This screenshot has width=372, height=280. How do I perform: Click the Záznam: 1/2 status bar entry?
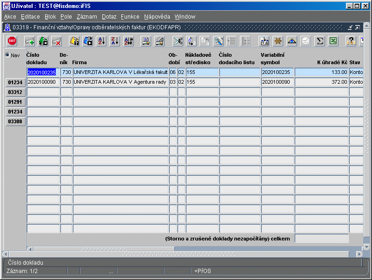coord(22,271)
